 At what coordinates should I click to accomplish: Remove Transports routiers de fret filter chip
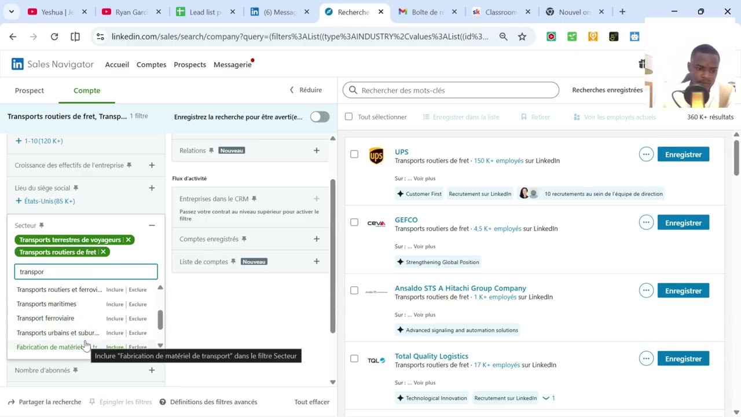point(103,252)
